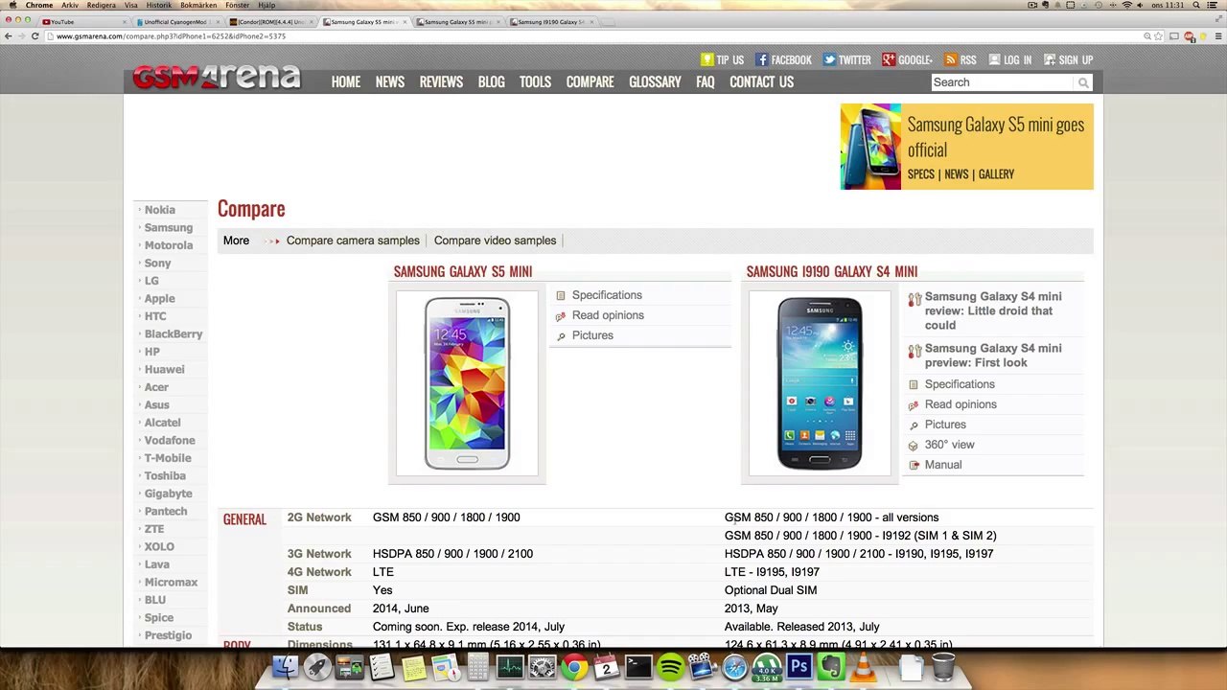The width and height of the screenshot is (1227, 690).
Task: Open Facebook link with icon
Action: pos(783,59)
